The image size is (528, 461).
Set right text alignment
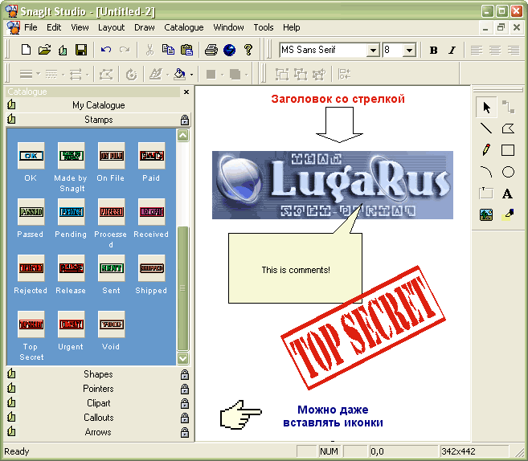tap(514, 50)
